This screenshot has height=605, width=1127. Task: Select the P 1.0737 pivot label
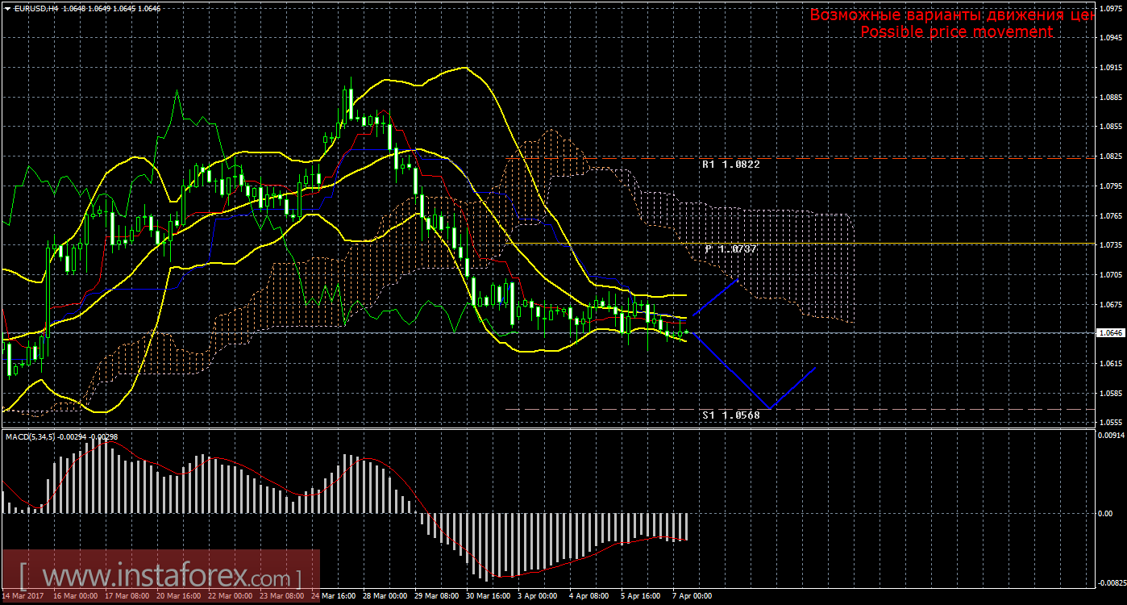pyautogui.click(x=730, y=249)
